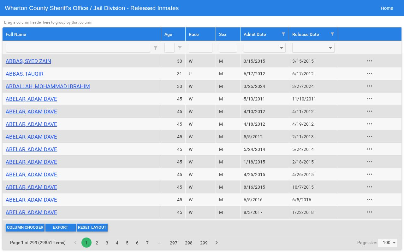Jump to page 298

click(189, 243)
